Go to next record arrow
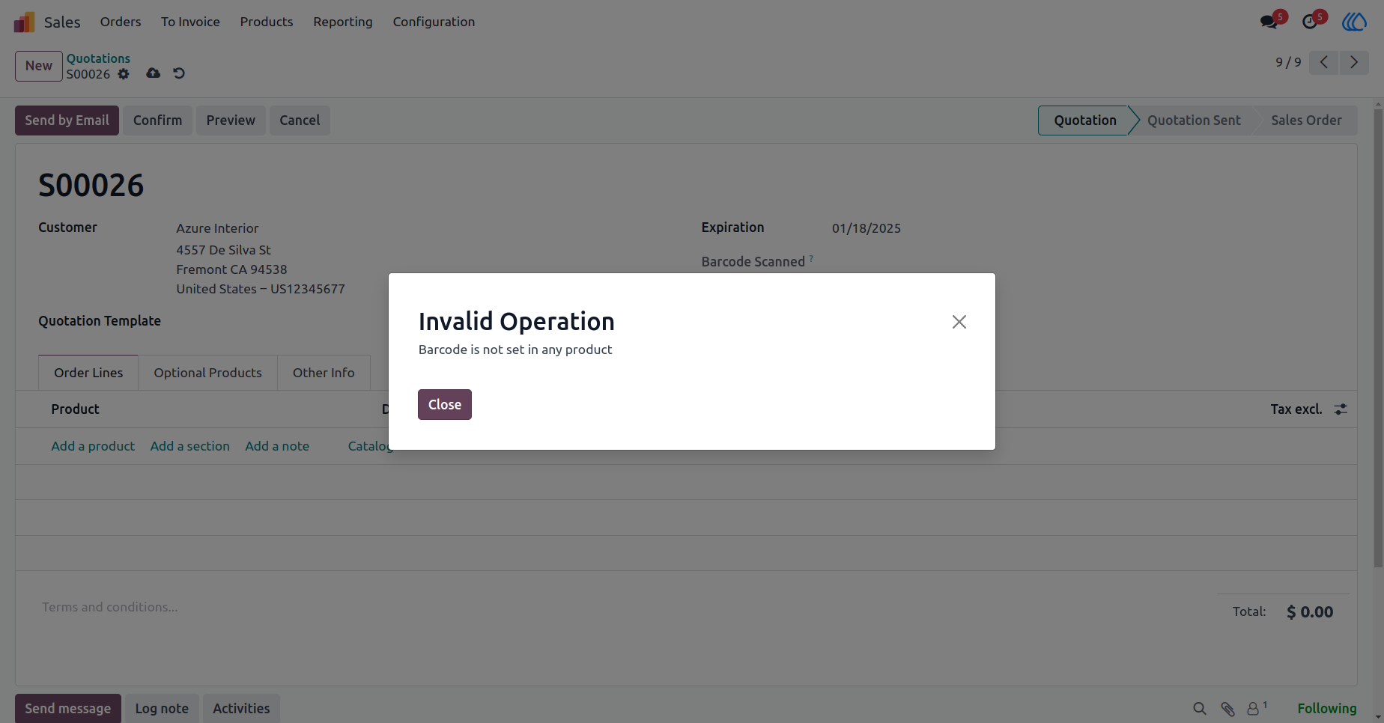The width and height of the screenshot is (1384, 723). 1354,62
